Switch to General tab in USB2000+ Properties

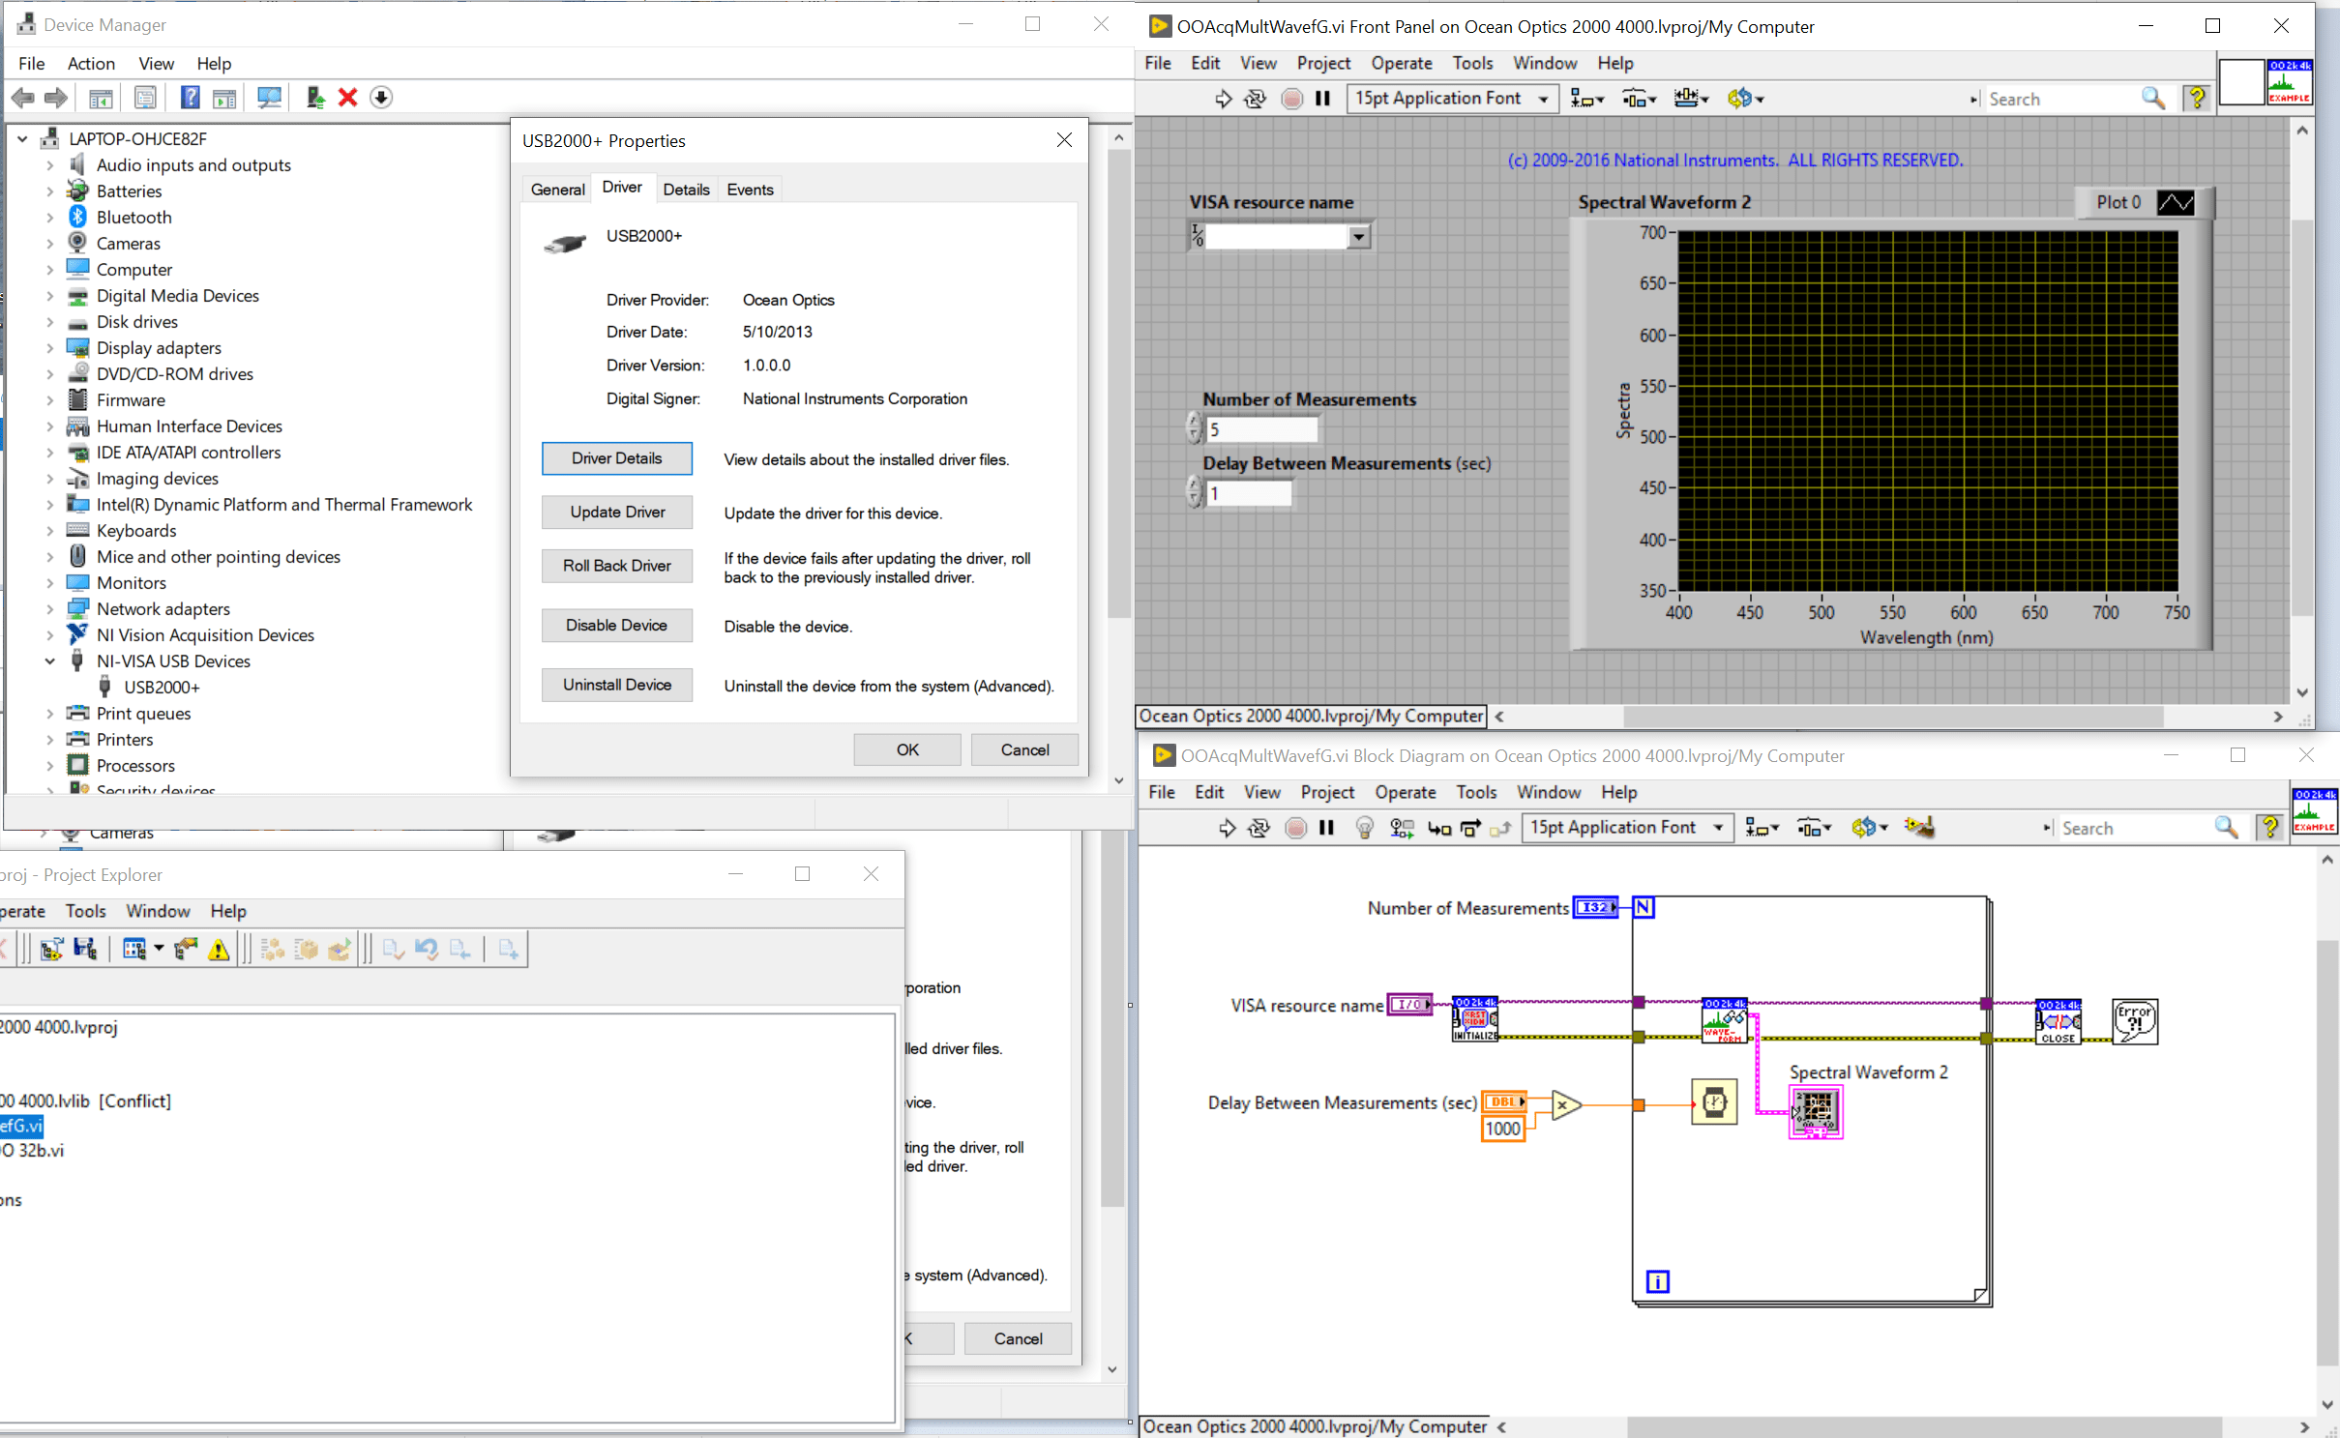point(557,190)
